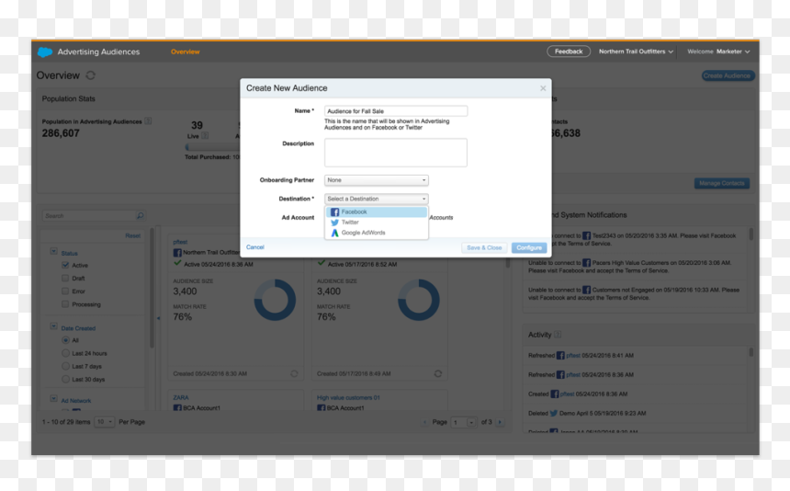
Task: Choose Twitter from destination list
Action: click(377, 223)
